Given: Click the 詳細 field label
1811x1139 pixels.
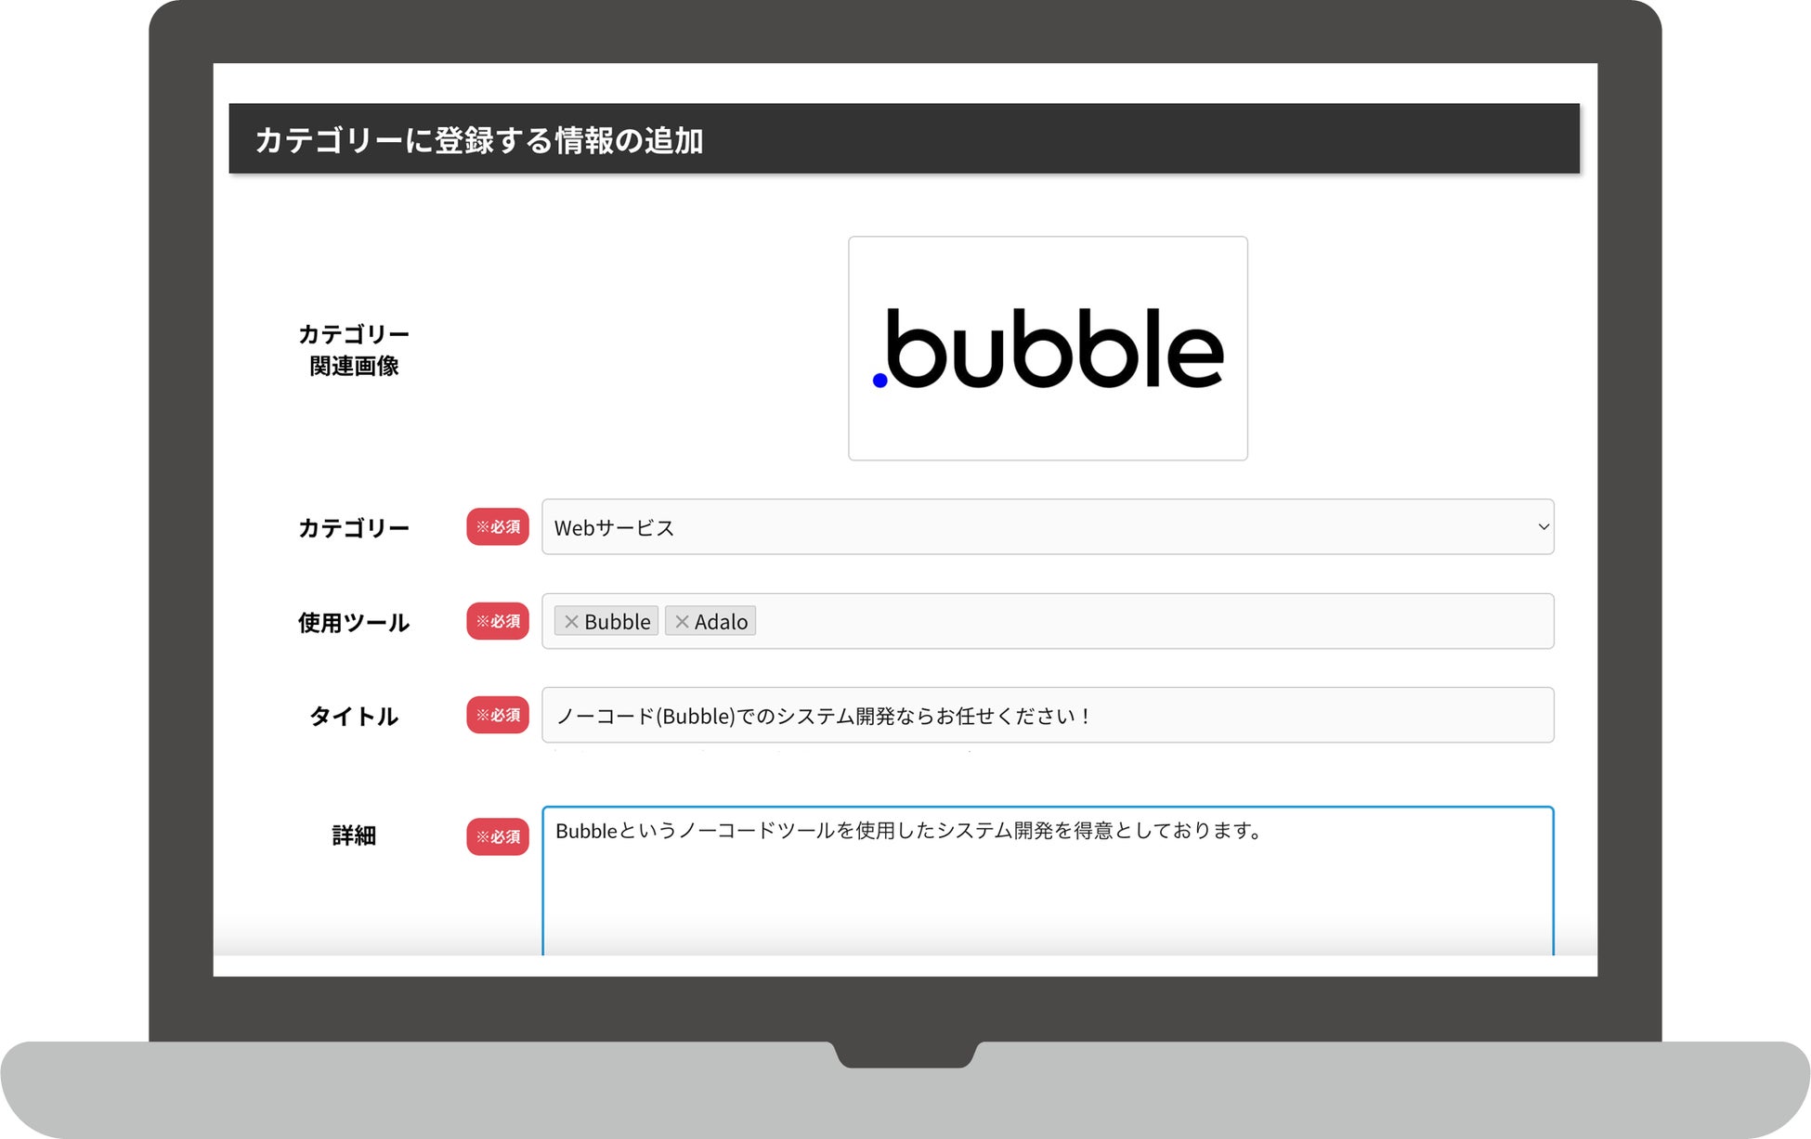Looking at the screenshot, I should point(354,836).
